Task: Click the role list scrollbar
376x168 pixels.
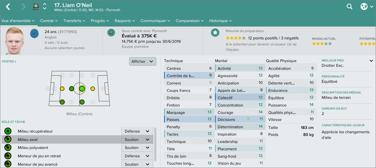Action: [x=155, y=144]
